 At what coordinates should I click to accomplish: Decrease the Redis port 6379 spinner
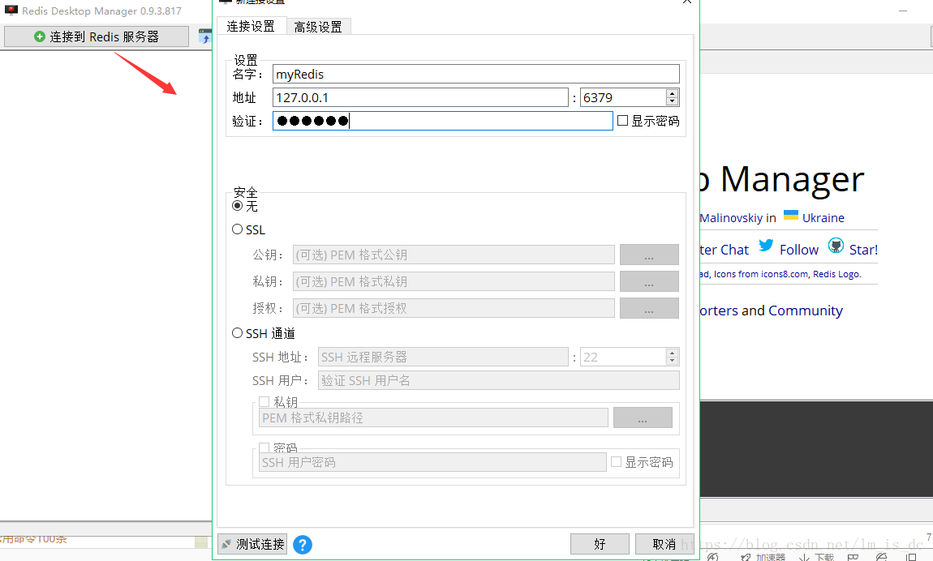click(673, 101)
